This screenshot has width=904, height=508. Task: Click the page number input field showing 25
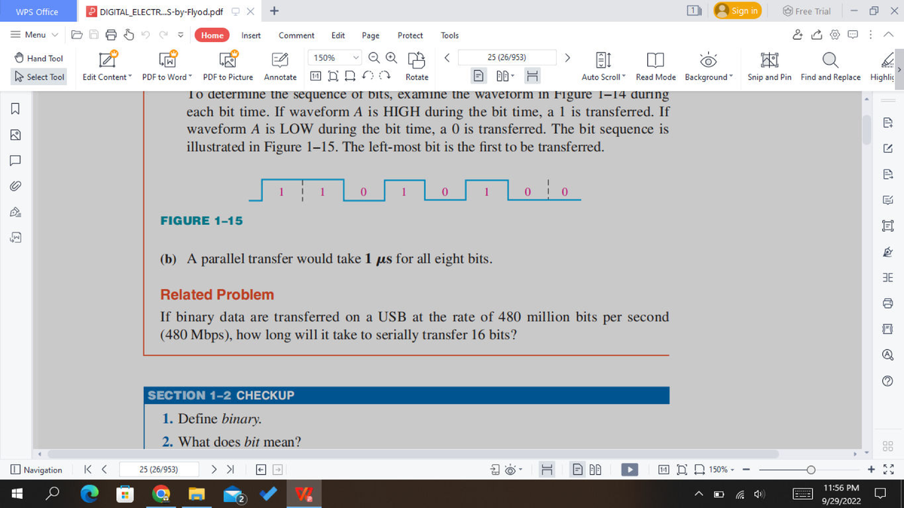tap(507, 56)
